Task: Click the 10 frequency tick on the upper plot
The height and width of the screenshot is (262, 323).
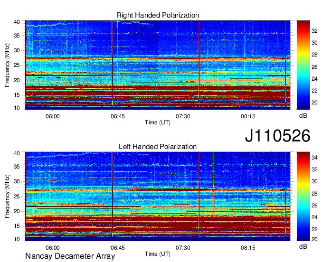Action: (x=17, y=108)
